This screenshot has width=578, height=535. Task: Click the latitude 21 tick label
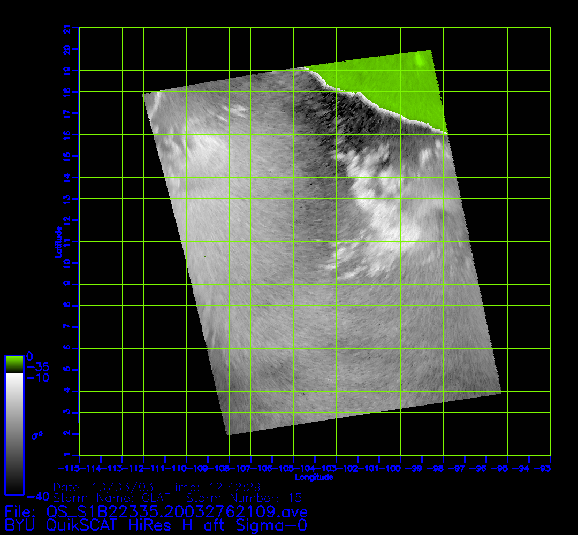click(x=67, y=29)
